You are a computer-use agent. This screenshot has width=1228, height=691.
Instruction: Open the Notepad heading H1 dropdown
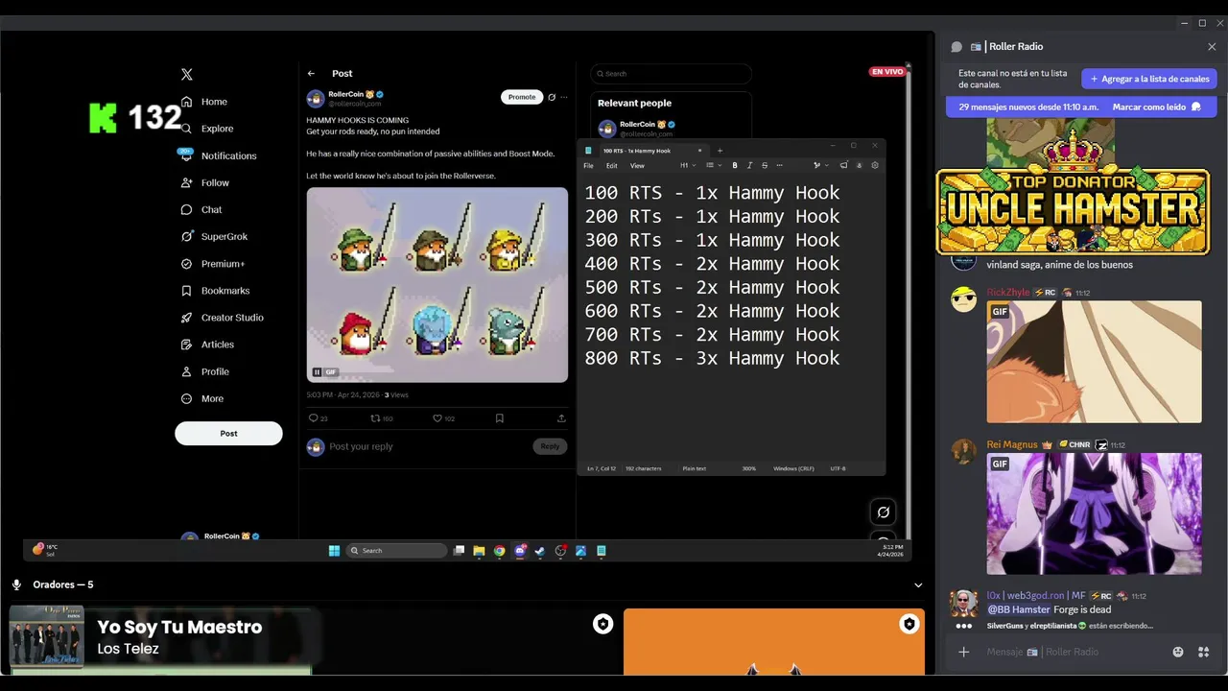686,165
